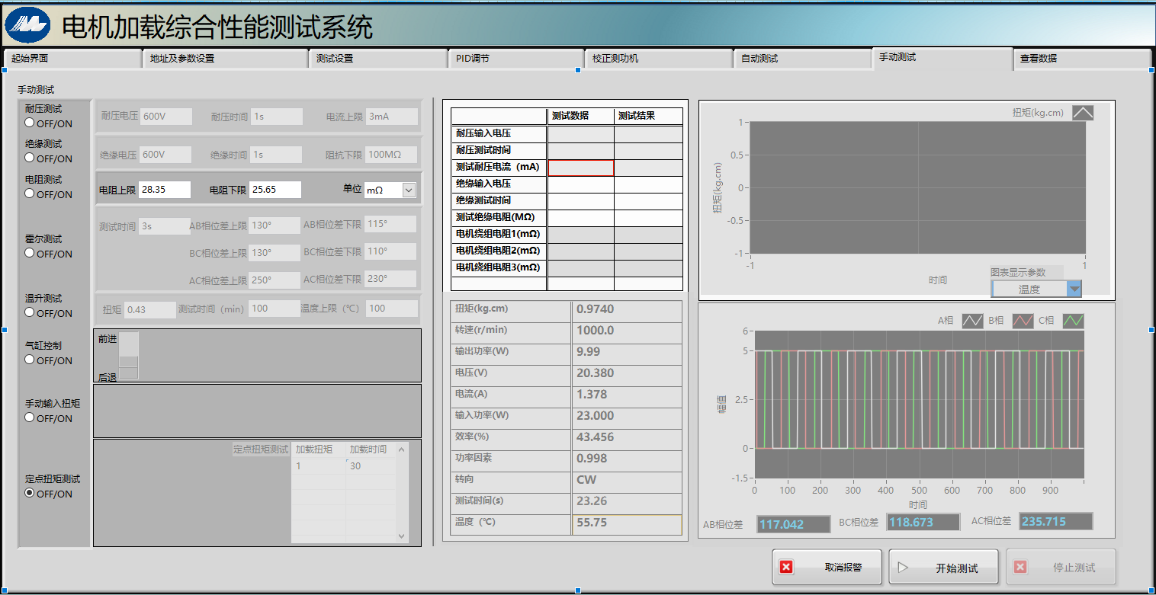Enable the 电阻测试 OFF/ON radio button
The width and height of the screenshot is (1156, 595).
coord(30,194)
